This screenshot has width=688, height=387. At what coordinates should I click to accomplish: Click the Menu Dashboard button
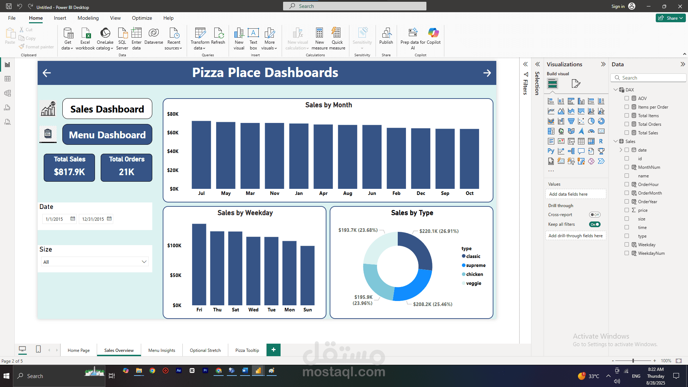coord(107,135)
